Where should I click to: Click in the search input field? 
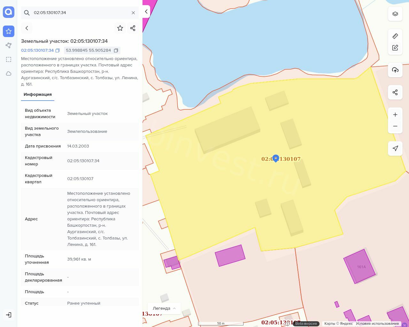pos(80,13)
